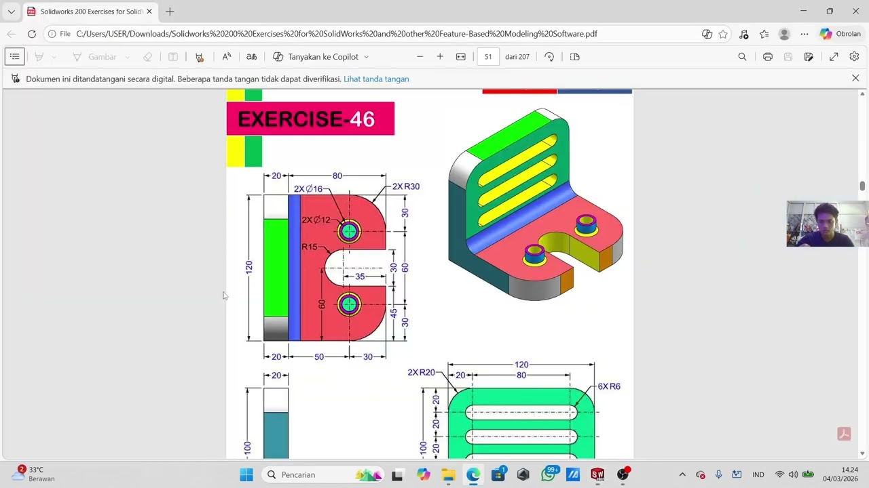869x488 pixels.
Task: Open the Edge profile avatar
Action: tap(784, 34)
